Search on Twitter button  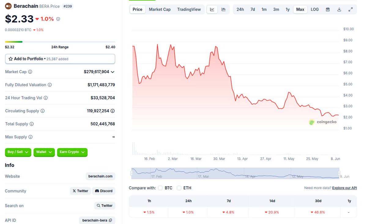point(105,206)
